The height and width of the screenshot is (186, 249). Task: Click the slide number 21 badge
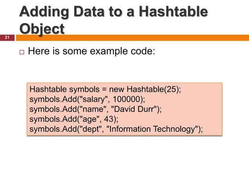point(7,38)
